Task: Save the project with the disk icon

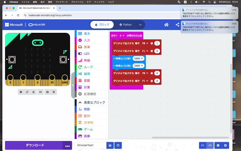Action: 110,145
